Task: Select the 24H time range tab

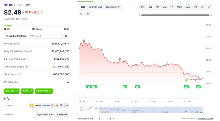Action: click(x=143, y=7)
